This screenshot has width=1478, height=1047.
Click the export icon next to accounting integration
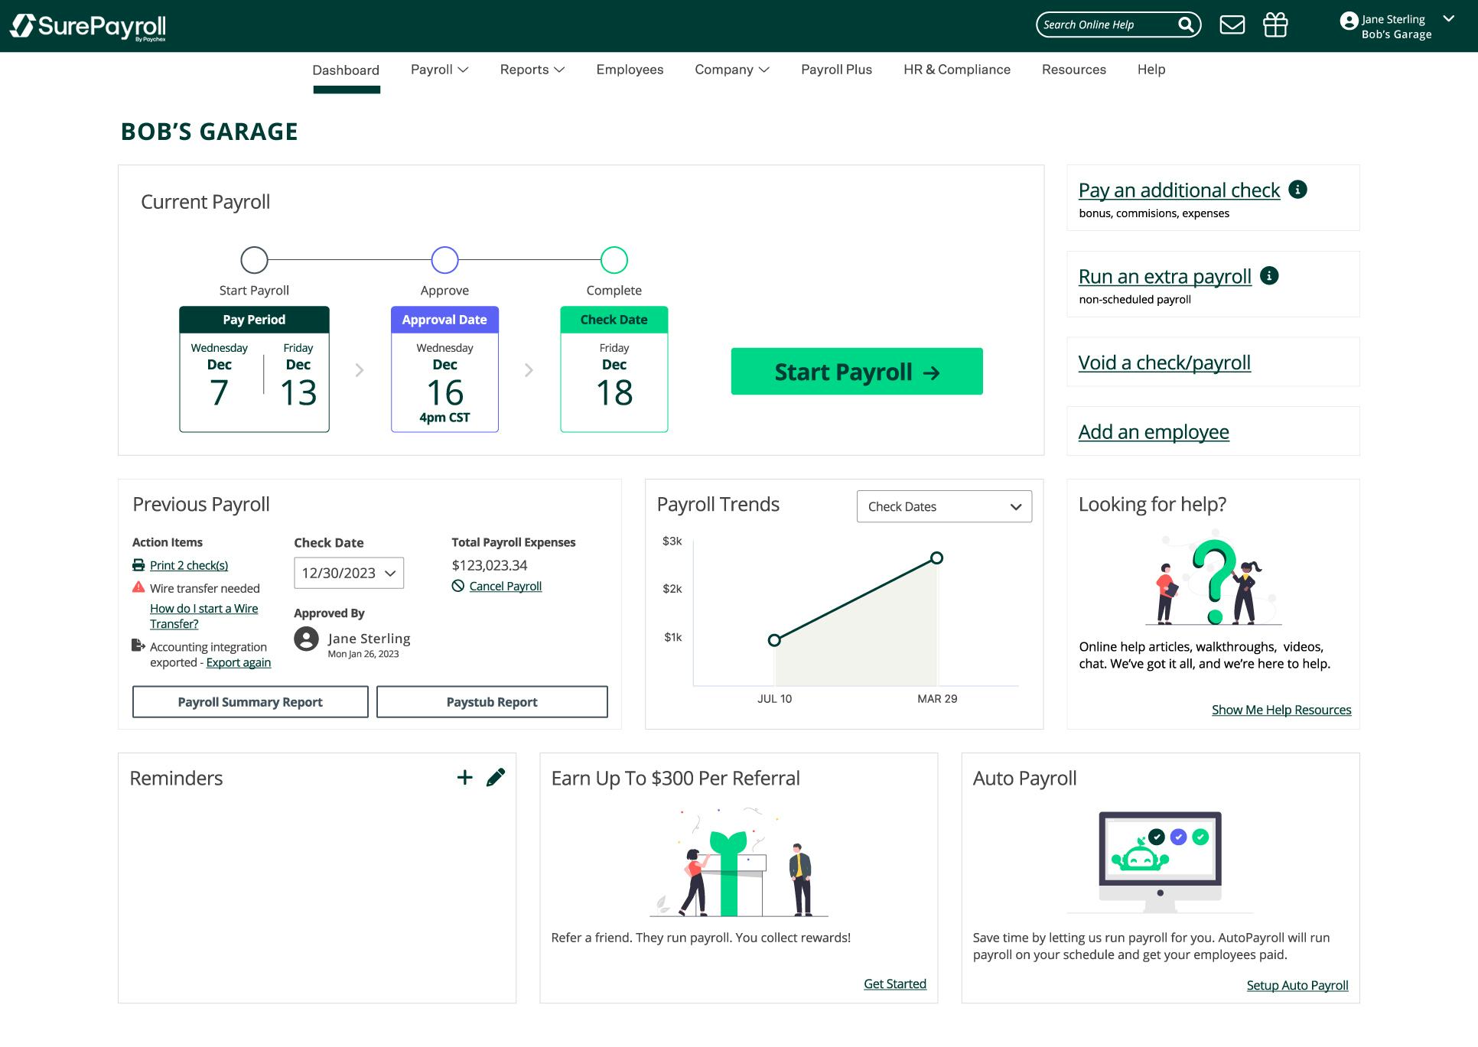(138, 646)
